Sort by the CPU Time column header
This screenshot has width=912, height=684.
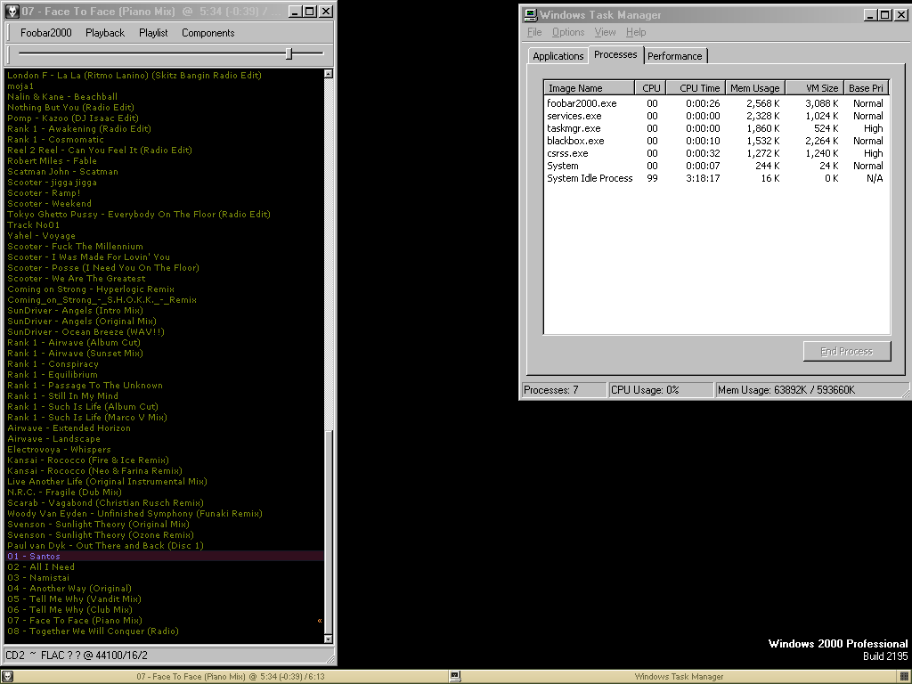(696, 88)
